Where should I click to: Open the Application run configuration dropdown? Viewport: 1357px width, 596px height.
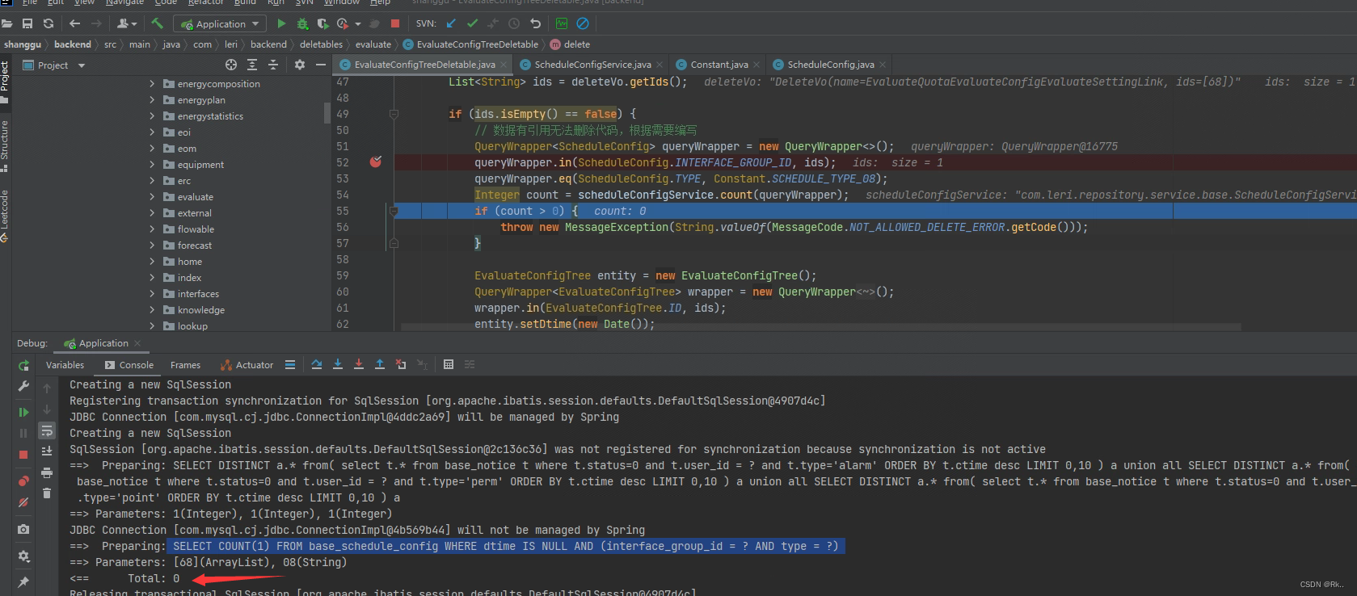[221, 23]
